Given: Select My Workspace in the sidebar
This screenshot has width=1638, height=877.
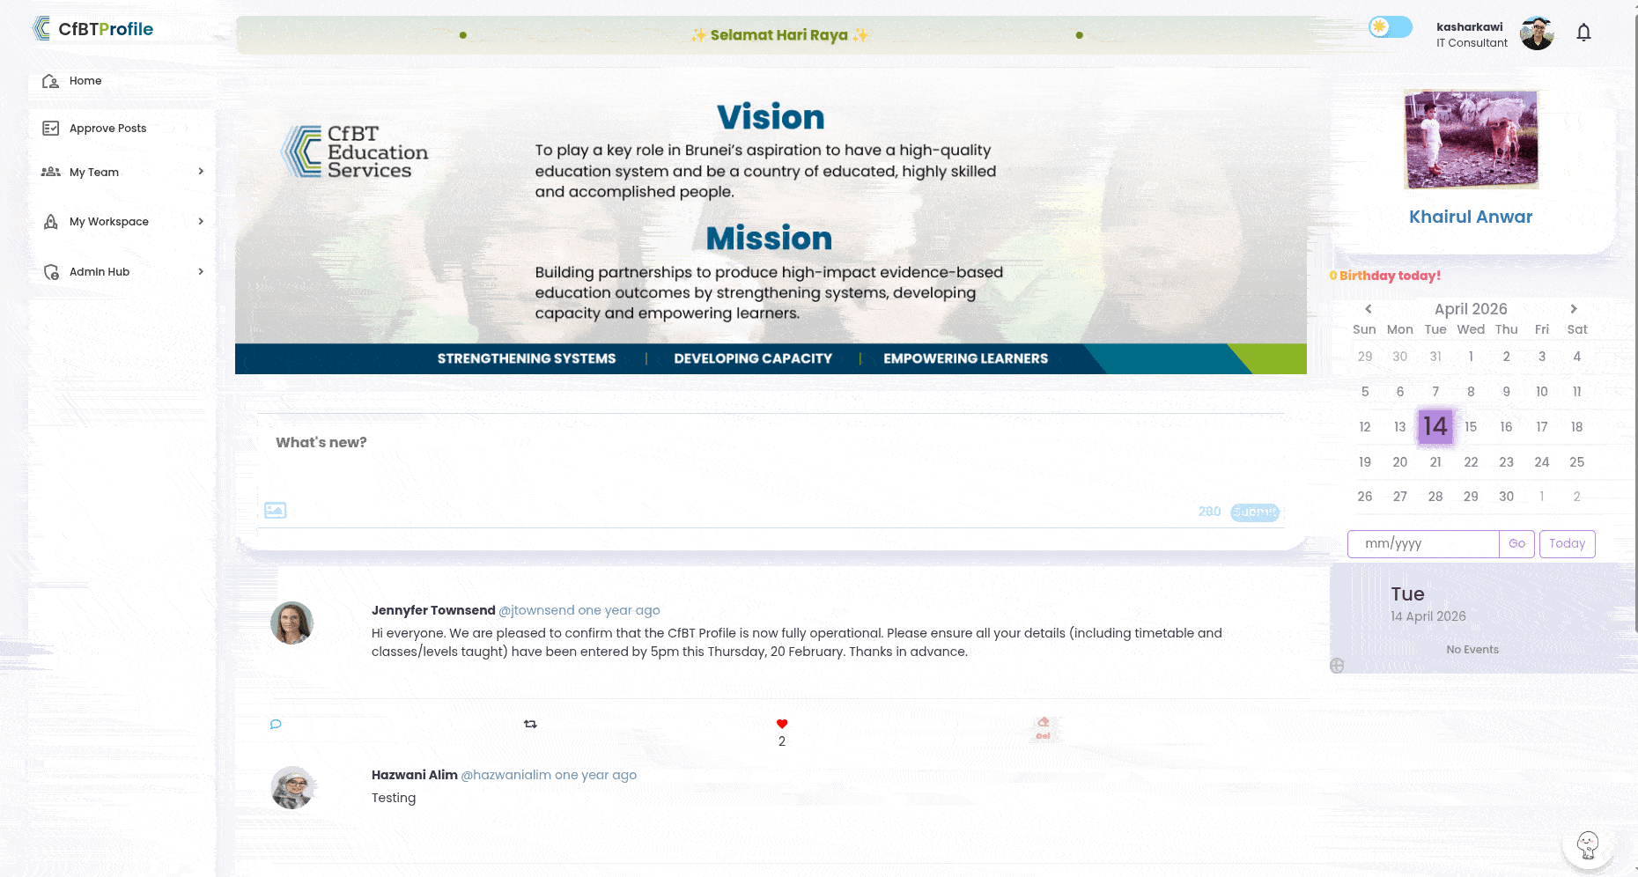Looking at the screenshot, I should coord(108,221).
